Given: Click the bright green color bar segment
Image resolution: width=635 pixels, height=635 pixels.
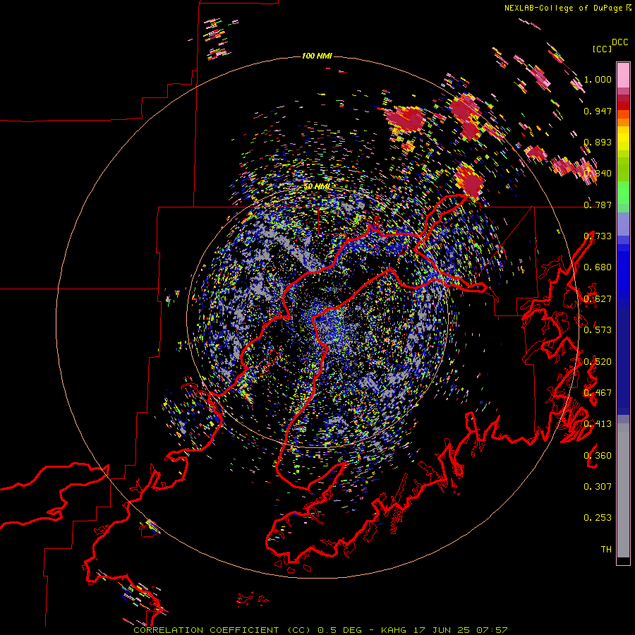Looking at the screenshot, I should (x=623, y=193).
